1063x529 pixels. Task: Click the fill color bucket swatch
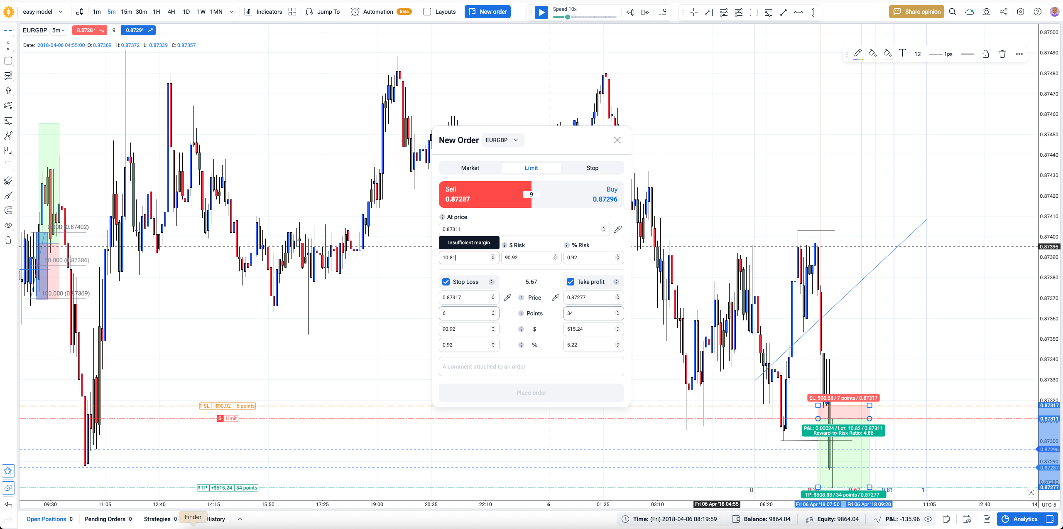point(873,54)
